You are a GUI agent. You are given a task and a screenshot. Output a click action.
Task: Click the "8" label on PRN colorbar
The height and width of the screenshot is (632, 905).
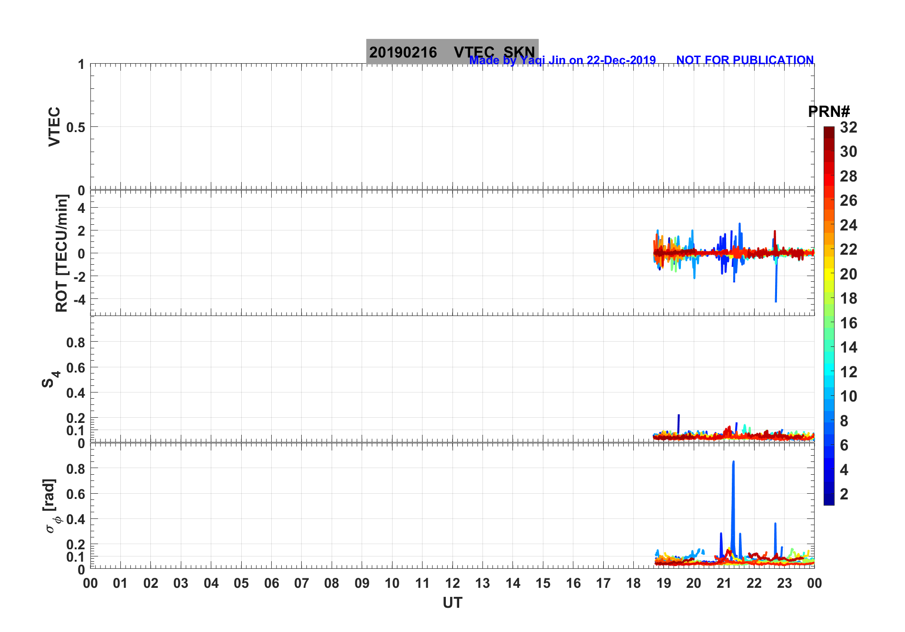pos(844,421)
